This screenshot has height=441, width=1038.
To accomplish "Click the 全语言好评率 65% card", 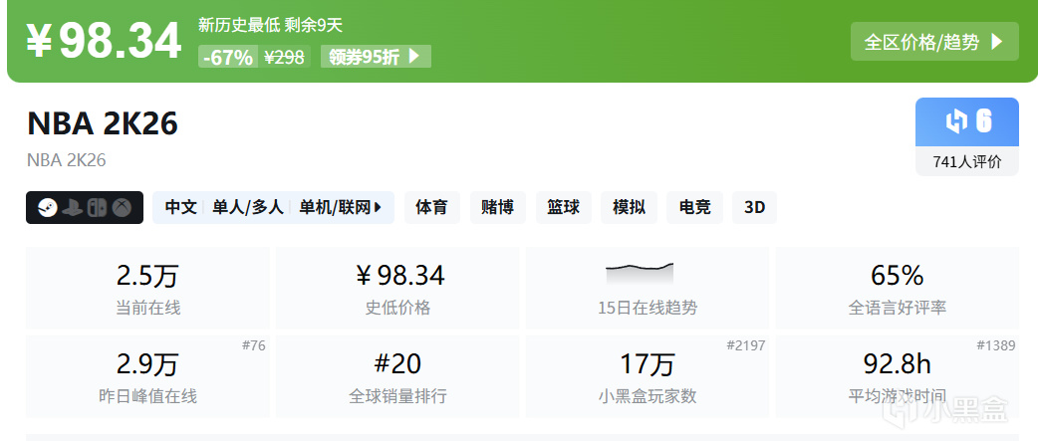I will tap(897, 288).
